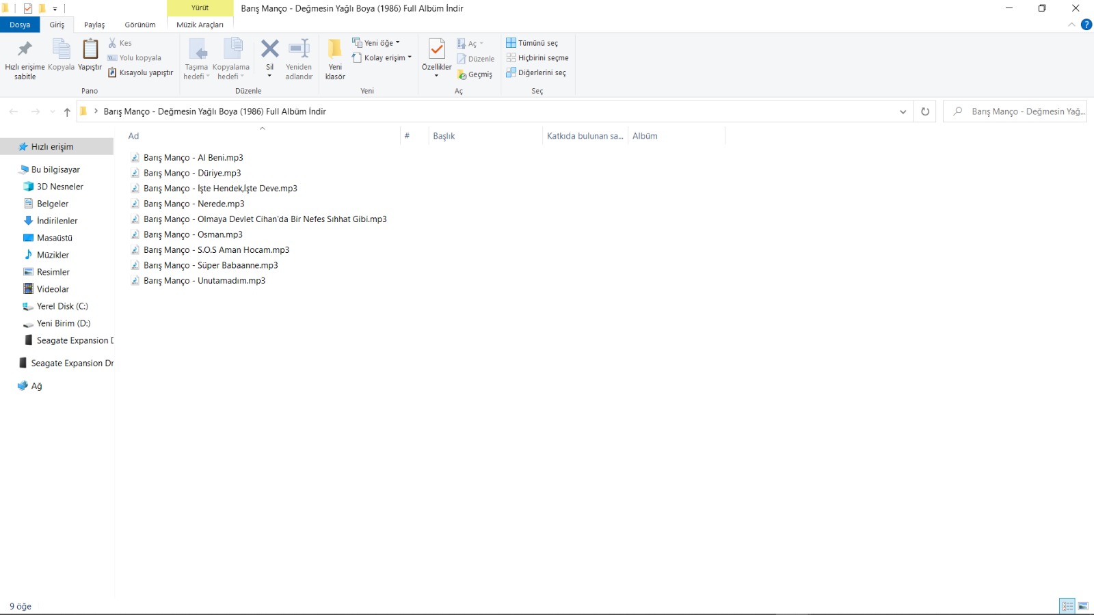Open Taşıma hedefi move-to menu

click(x=196, y=59)
